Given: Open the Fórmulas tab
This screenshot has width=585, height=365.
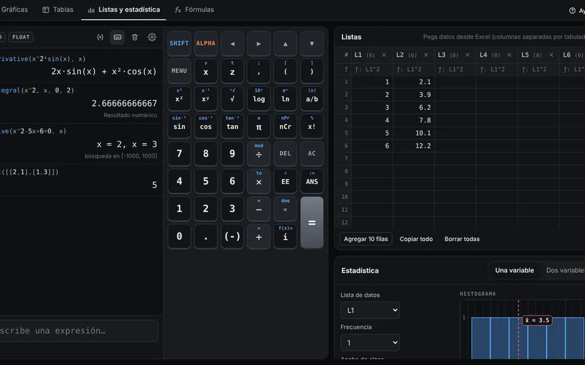Looking at the screenshot, I should [194, 10].
